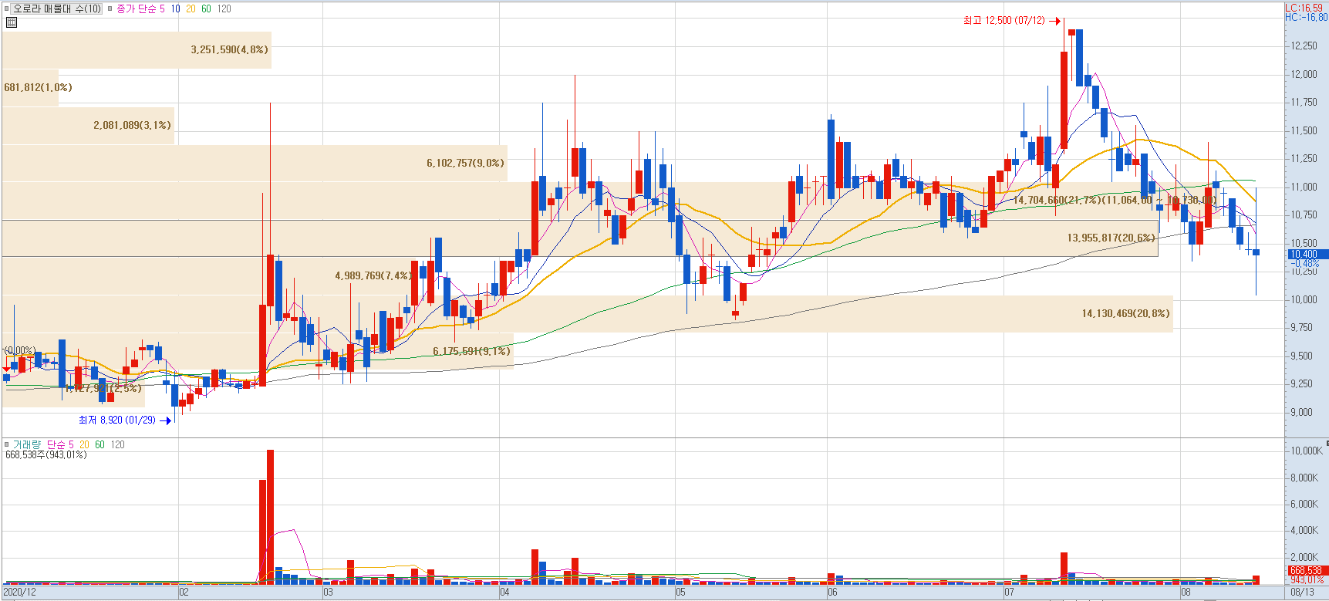Click the 11,000 price axis label
1329x601 pixels.
(1304, 187)
